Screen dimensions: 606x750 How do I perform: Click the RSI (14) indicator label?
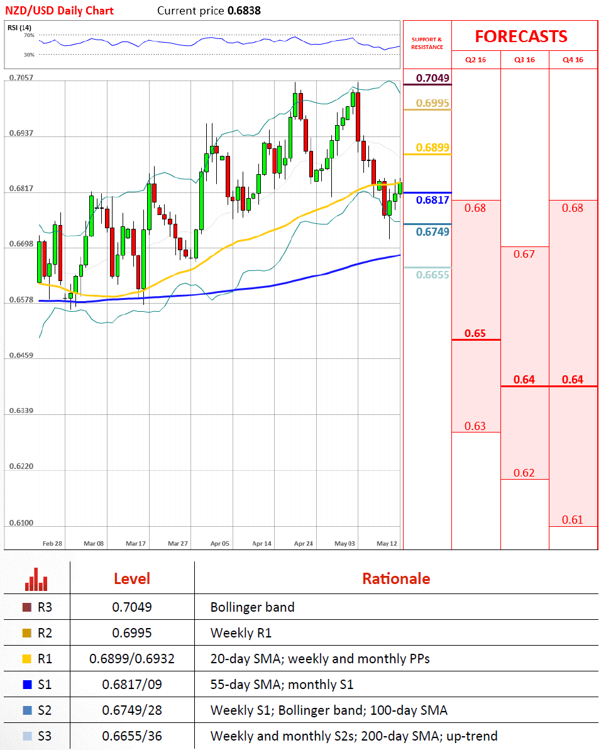coord(18,27)
